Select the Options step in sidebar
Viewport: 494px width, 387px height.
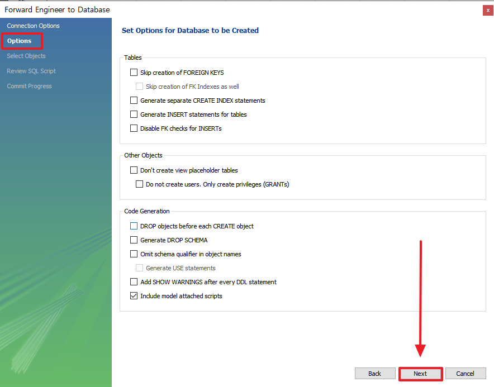[x=19, y=41]
